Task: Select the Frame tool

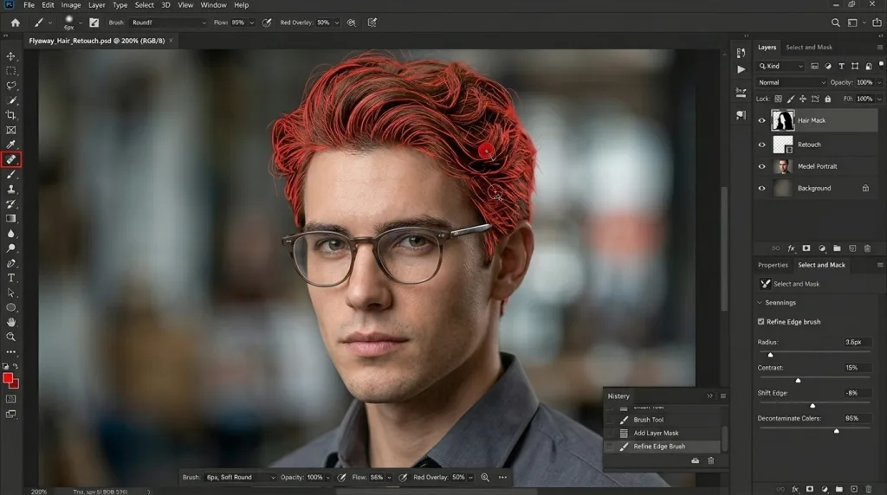Action: coord(10,130)
